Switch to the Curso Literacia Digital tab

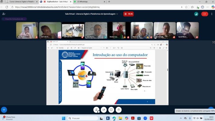coord(20,2)
